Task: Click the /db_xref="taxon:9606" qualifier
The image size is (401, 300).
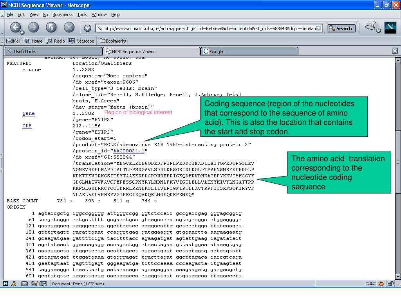Action: pyautogui.click(x=105, y=82)
